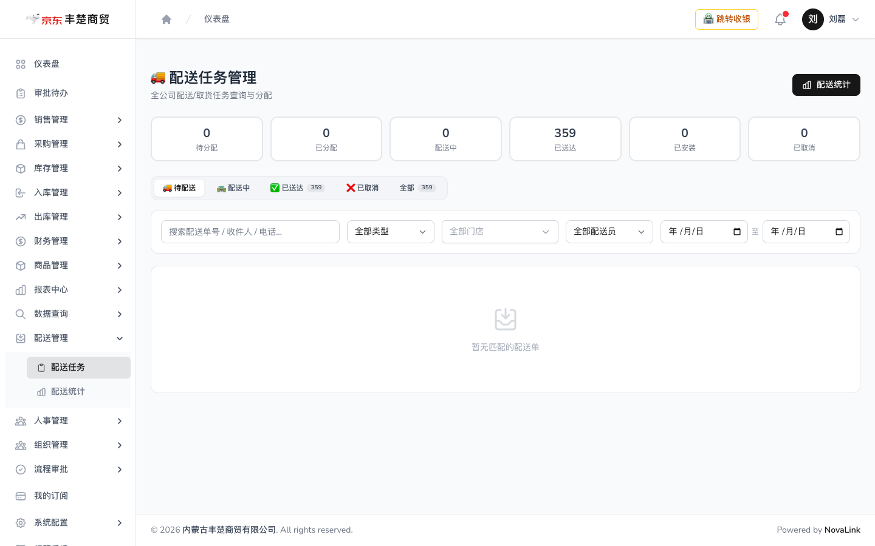Click the 报表中心 bar chart icon
Viewport: 875px width, 546px height.
tap(21, 290)
